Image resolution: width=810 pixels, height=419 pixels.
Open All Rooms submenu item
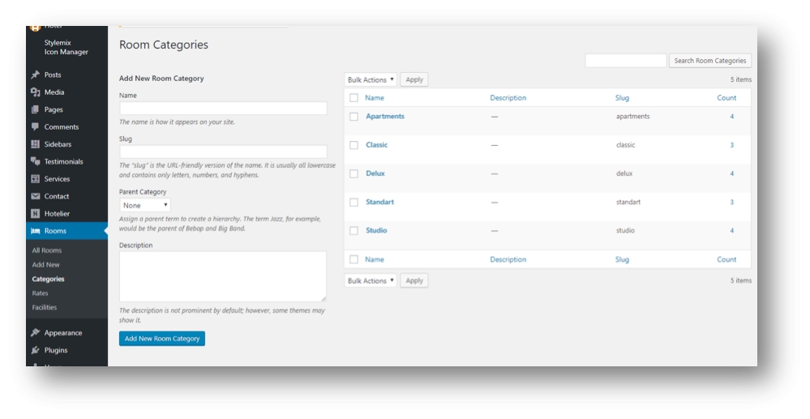[47, 250]
